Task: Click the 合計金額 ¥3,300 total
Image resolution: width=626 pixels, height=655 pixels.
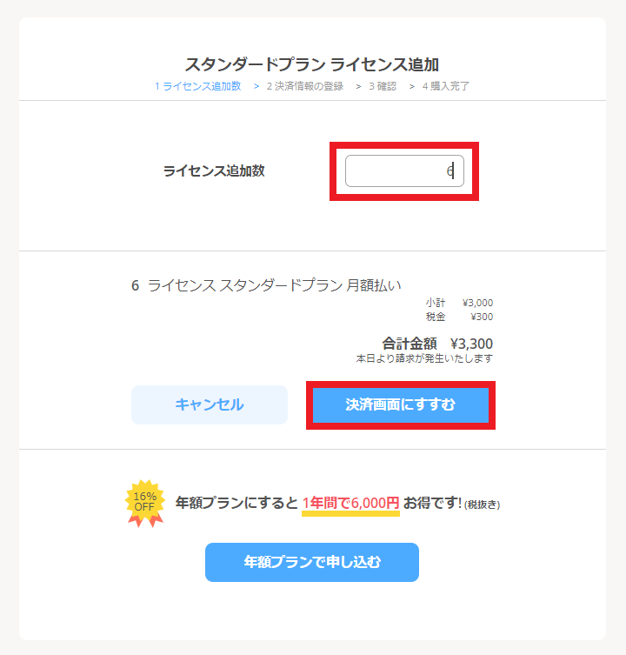Action: pyautogui.click(x=437, y=344)
